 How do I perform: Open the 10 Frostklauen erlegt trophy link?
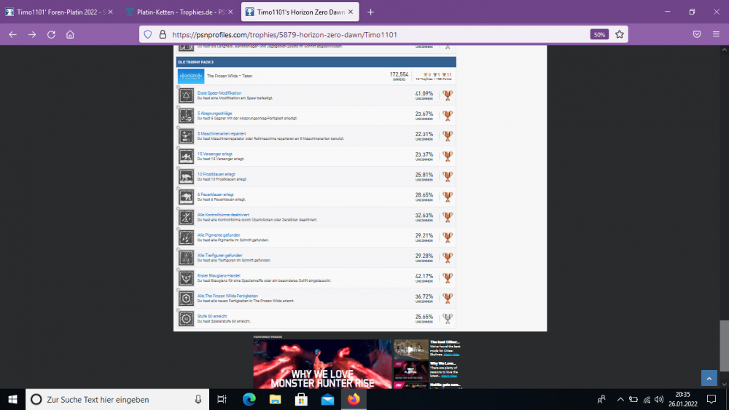point(216,174)
